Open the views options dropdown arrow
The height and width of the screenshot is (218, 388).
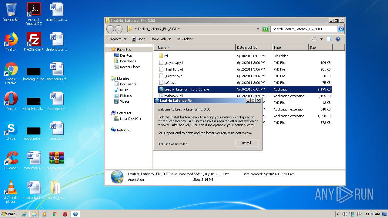[x=321, y=39]
